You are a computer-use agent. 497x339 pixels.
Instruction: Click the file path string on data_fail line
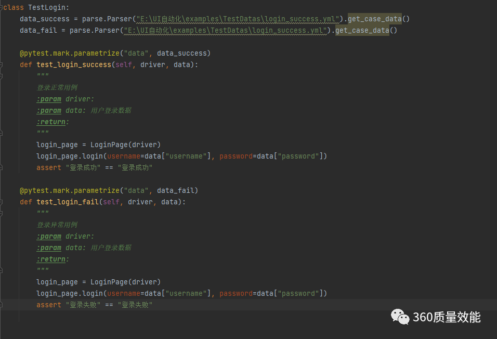225,31
